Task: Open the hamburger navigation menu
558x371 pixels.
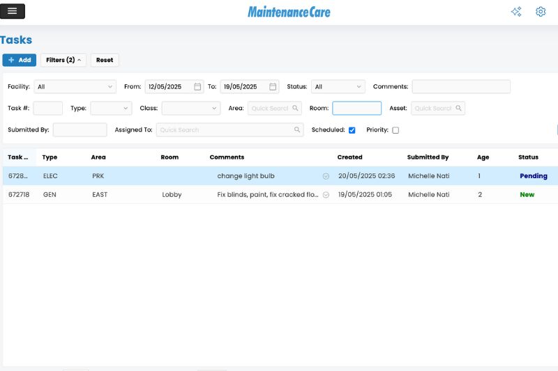Action: pyautogui.click(x=13, y=11)
